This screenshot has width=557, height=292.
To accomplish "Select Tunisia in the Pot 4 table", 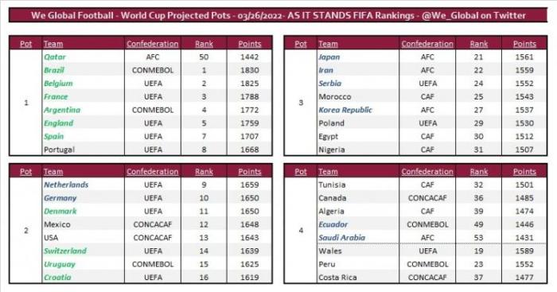I will (x=332, y=185).
